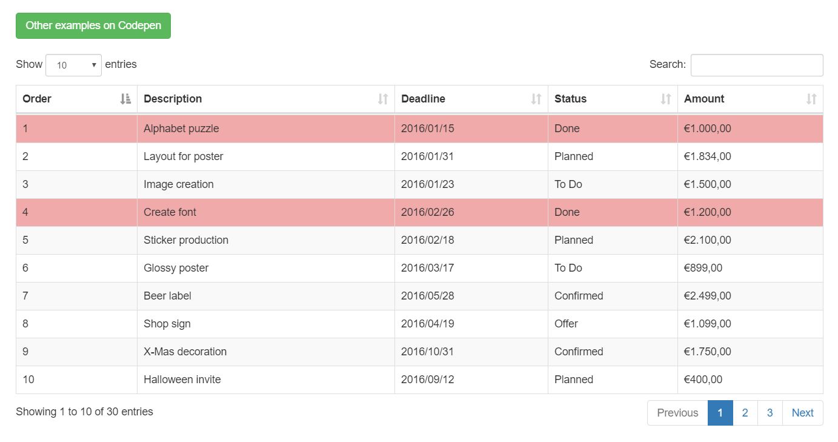Click the sort icon on the Amount column
838x442 pixels.
pyautogui.click(x=811, y=99)
